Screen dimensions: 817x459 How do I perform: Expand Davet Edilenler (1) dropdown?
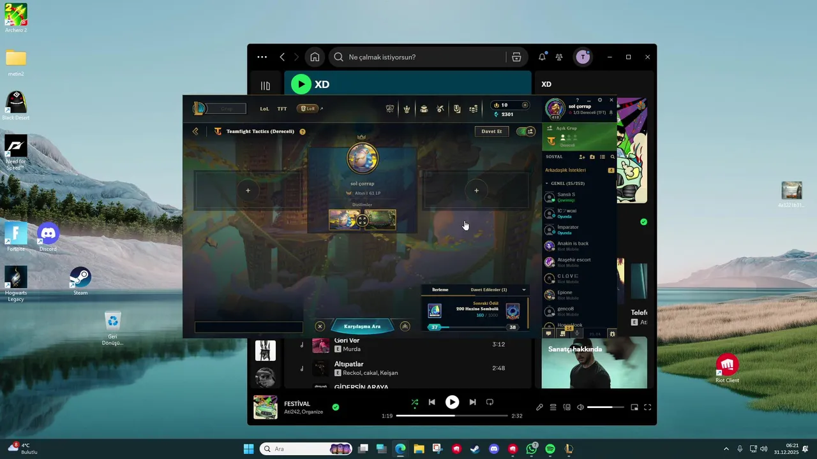524,290
